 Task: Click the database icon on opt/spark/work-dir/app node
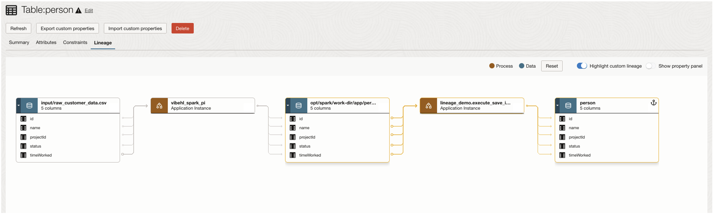(298, 105)
